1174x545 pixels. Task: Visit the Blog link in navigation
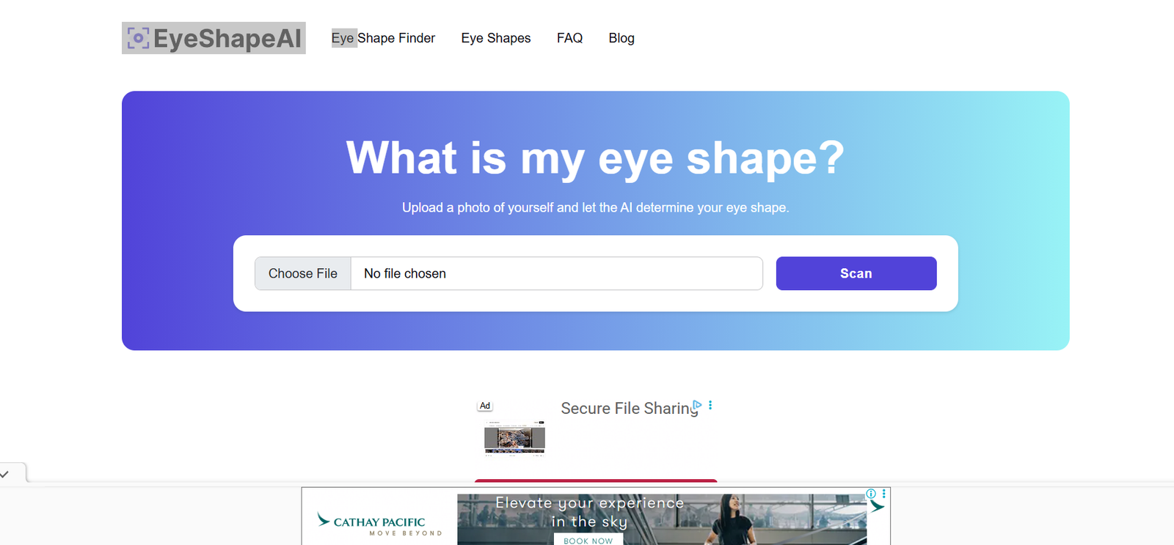621,38
